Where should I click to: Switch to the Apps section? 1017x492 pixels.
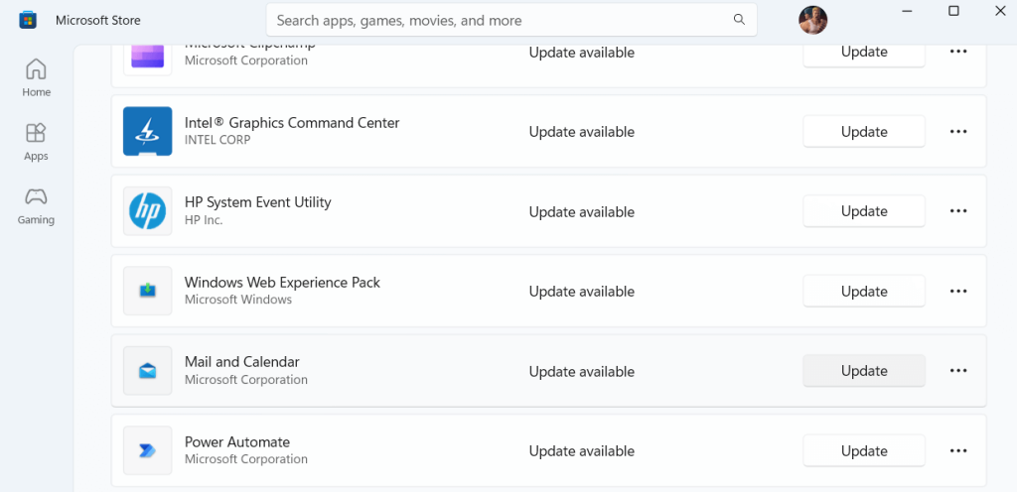pos(36,142)
